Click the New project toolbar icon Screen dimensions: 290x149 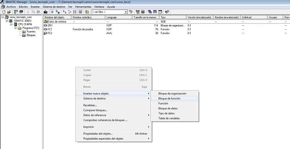point(4,12)
